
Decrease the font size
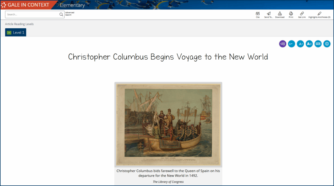point(291,44)
